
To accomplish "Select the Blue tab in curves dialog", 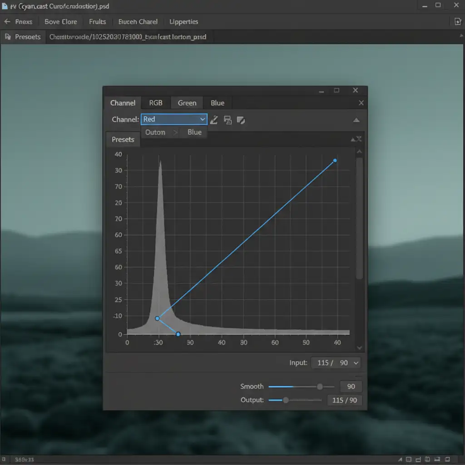I will pos(218,103).
